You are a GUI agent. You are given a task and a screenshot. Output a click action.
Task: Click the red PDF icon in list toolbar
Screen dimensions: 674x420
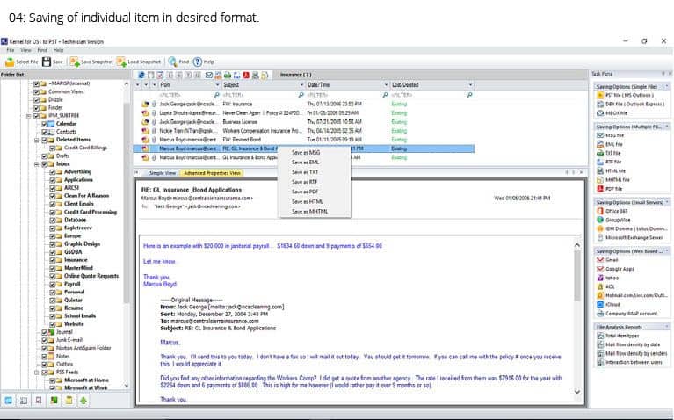(246, 76)
